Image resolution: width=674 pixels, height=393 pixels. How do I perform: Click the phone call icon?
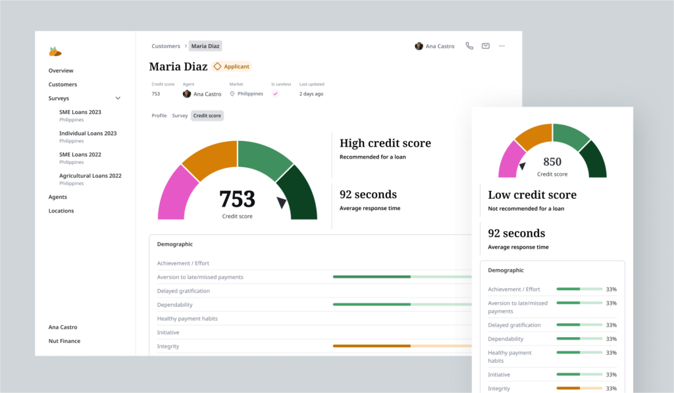pyautogui.click(x=469, y=46)
